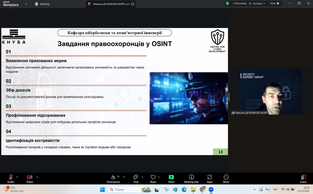Switch to the Meeting tab
Image resolution: width=313 pixels, height=194 pixels.
[42, 4]
